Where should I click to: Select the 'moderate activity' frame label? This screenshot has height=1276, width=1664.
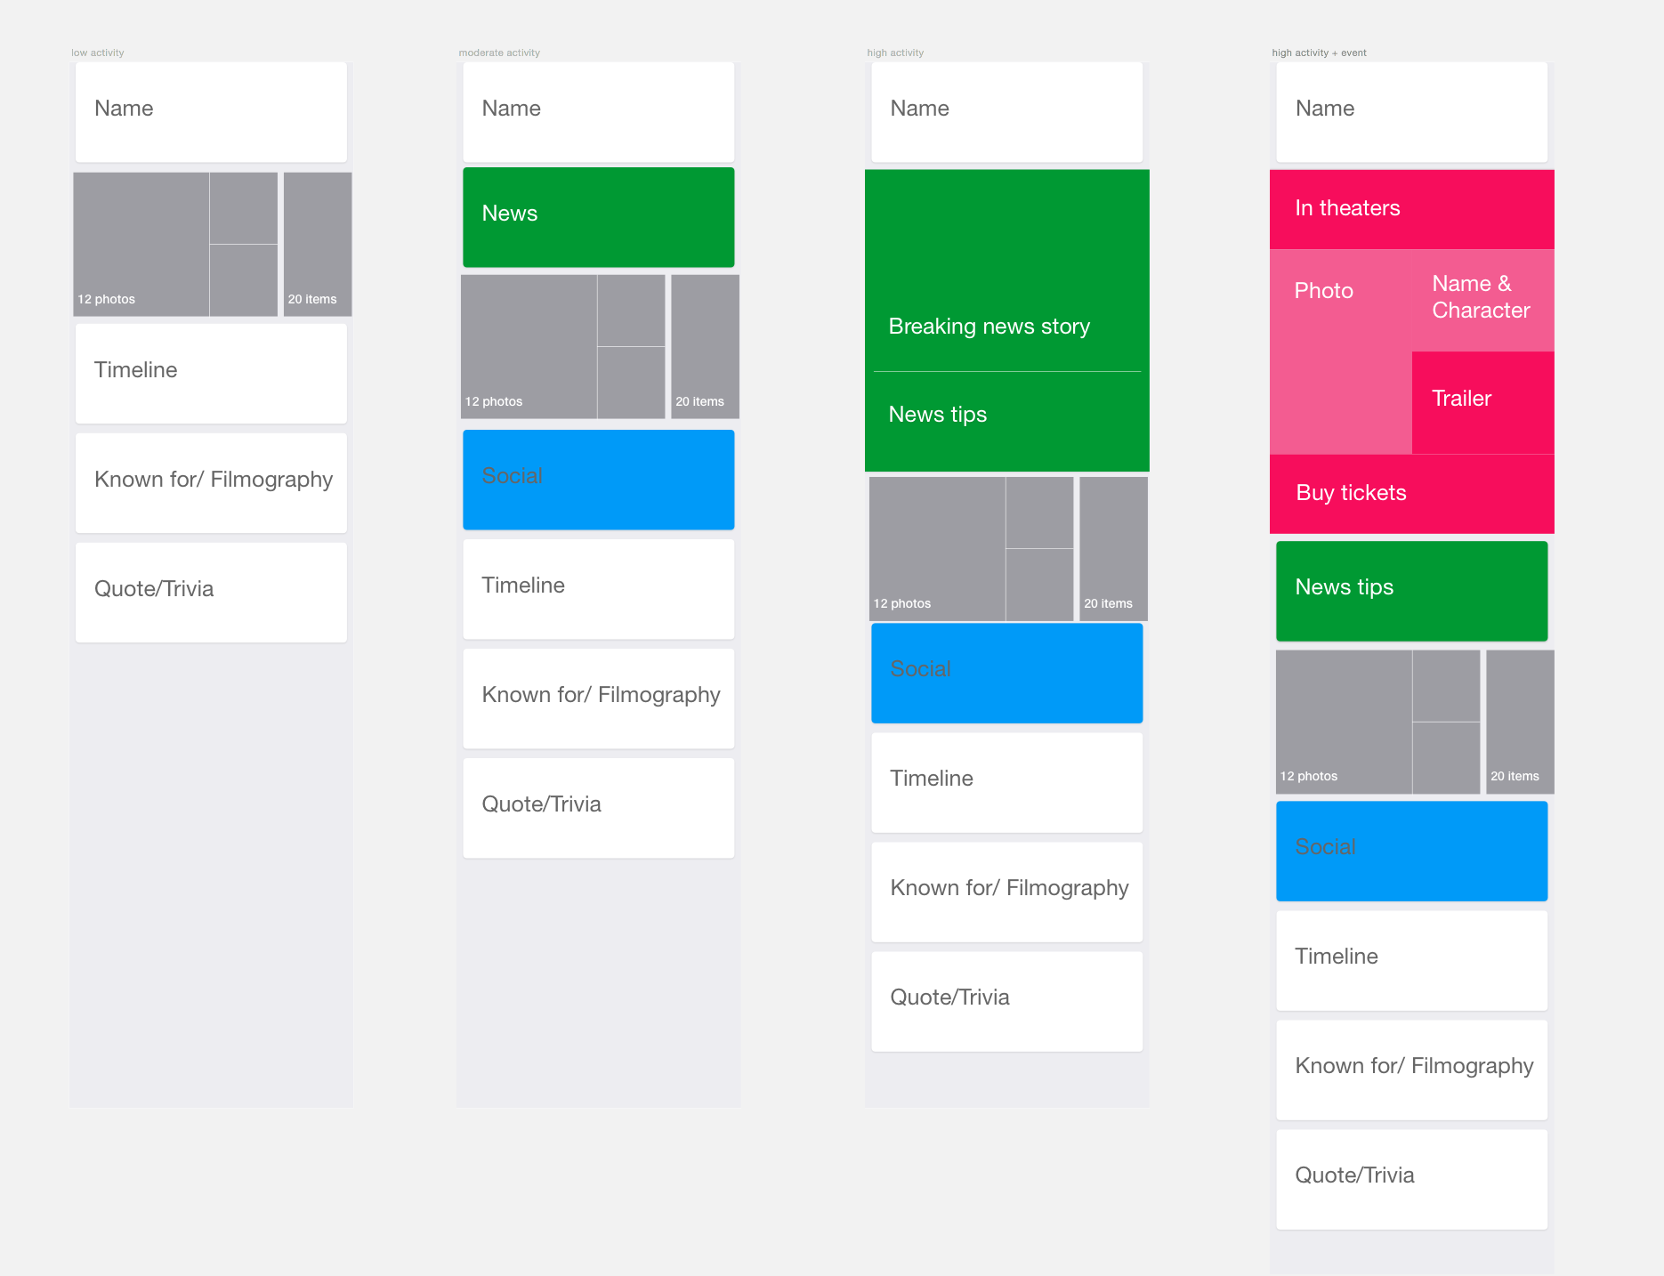coord(499,52)
